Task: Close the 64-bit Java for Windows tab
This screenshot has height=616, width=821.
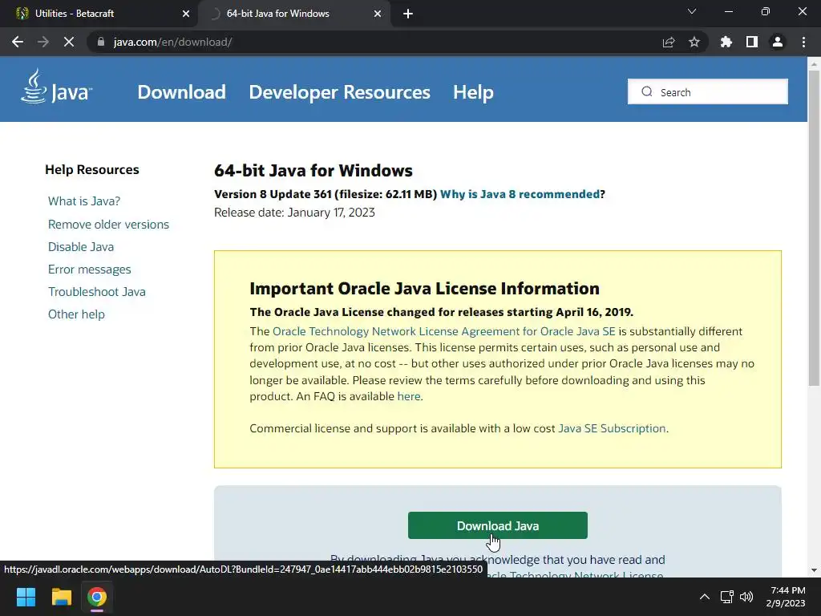Action: click(378, 14)
